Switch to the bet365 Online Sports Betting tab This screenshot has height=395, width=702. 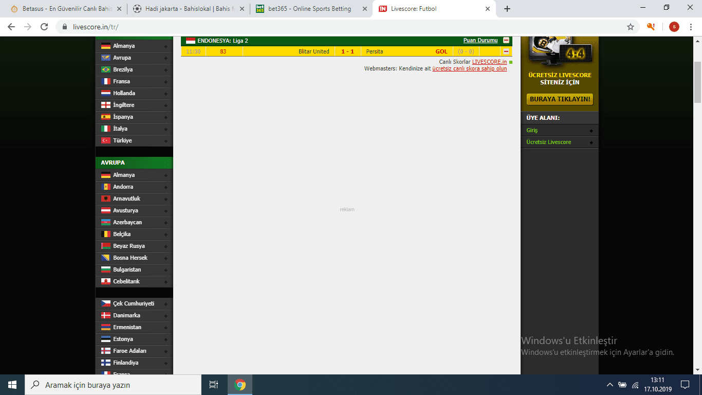point(310,9)
